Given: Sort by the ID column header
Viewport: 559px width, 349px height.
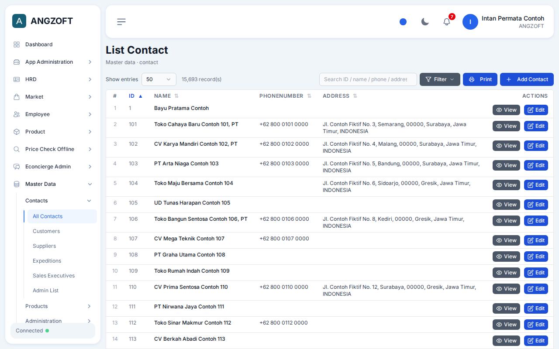Looking at the screenshot, I should tap(135, 96).
